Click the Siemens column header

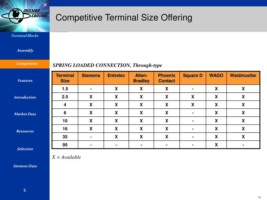pyautogui.click(x=91, y=78)
